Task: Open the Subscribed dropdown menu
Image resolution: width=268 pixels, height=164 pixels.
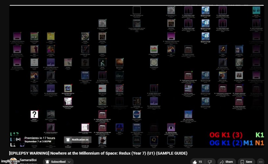Action: click(58, 161)
